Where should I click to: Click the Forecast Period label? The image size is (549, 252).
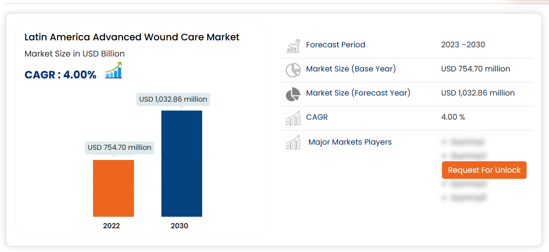pyautogui.click(x=335, y=45)
